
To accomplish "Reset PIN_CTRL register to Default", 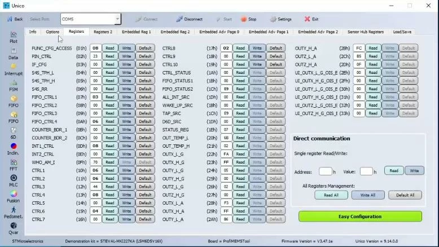I will [x=145, y=56].
